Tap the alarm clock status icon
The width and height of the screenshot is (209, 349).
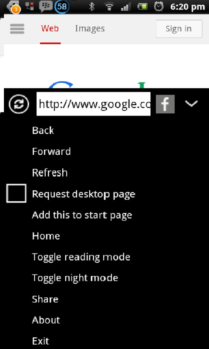(x=159, y=7)
